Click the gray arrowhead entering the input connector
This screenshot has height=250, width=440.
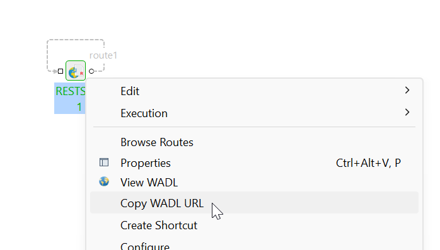point(55,71)
